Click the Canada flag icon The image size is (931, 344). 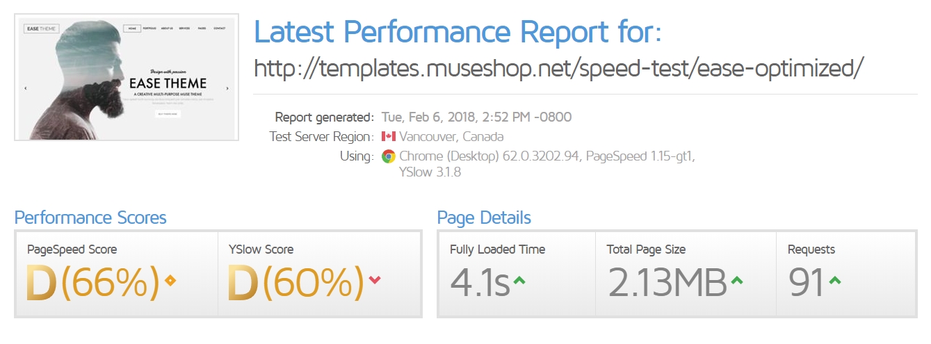(388, 136)
